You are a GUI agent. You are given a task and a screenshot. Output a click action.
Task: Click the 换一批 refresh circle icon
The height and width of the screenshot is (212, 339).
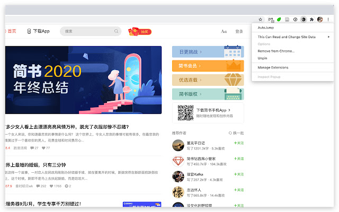coord(230,133)
